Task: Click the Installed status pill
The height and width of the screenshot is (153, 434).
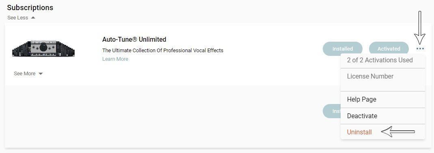Action: click(342, 49)
